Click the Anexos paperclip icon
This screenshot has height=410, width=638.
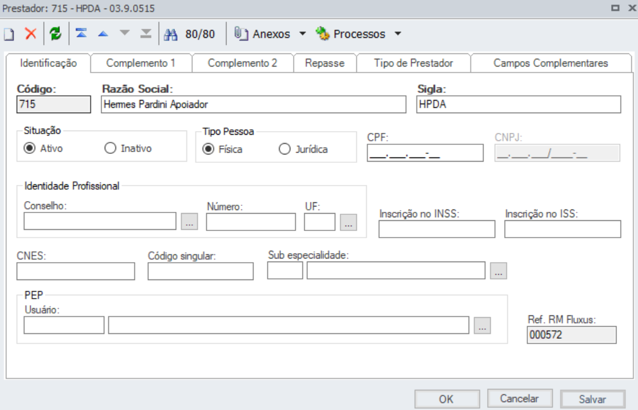(241, 34)
